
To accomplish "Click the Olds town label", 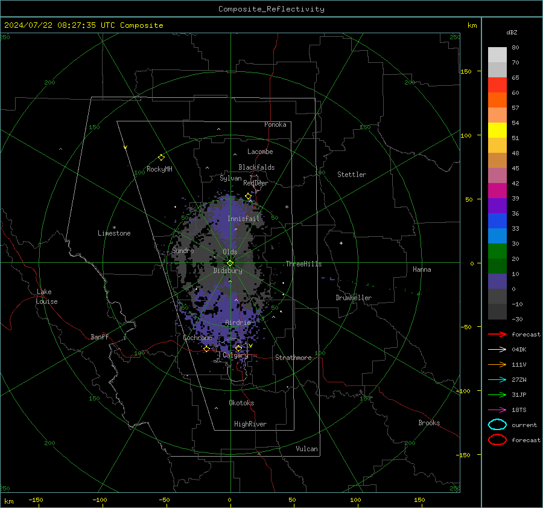I will (230, 252).
